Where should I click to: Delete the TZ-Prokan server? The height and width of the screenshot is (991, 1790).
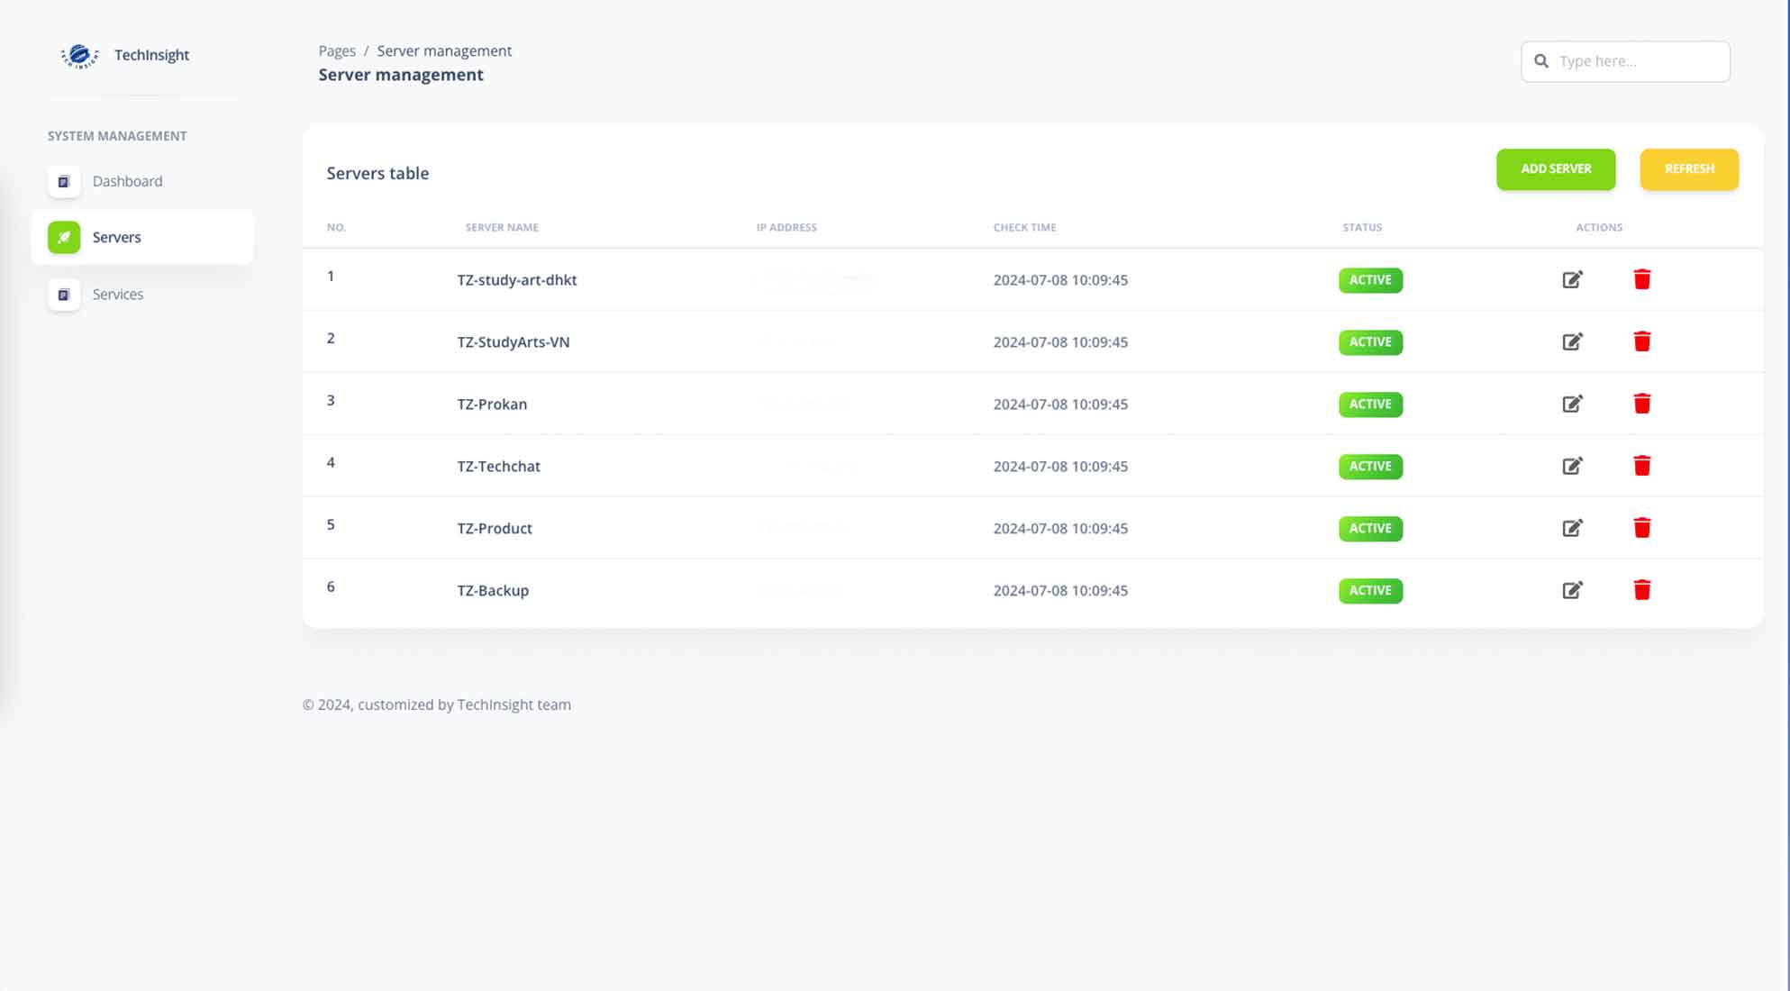[1641, 404]
